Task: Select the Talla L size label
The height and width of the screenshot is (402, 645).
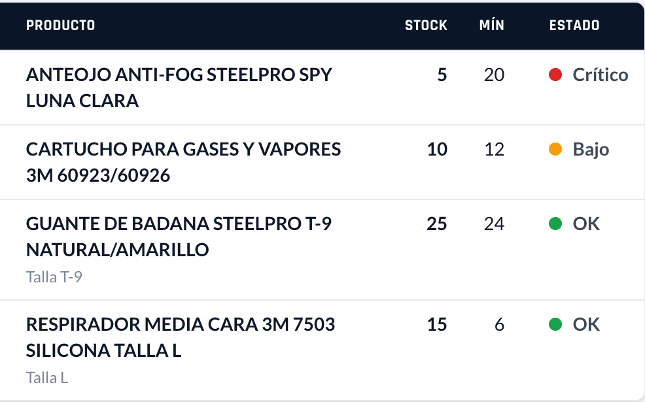Action: tap(47, 378)
